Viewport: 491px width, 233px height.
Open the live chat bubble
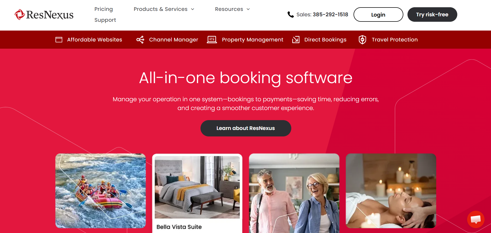tap(476, 219)
